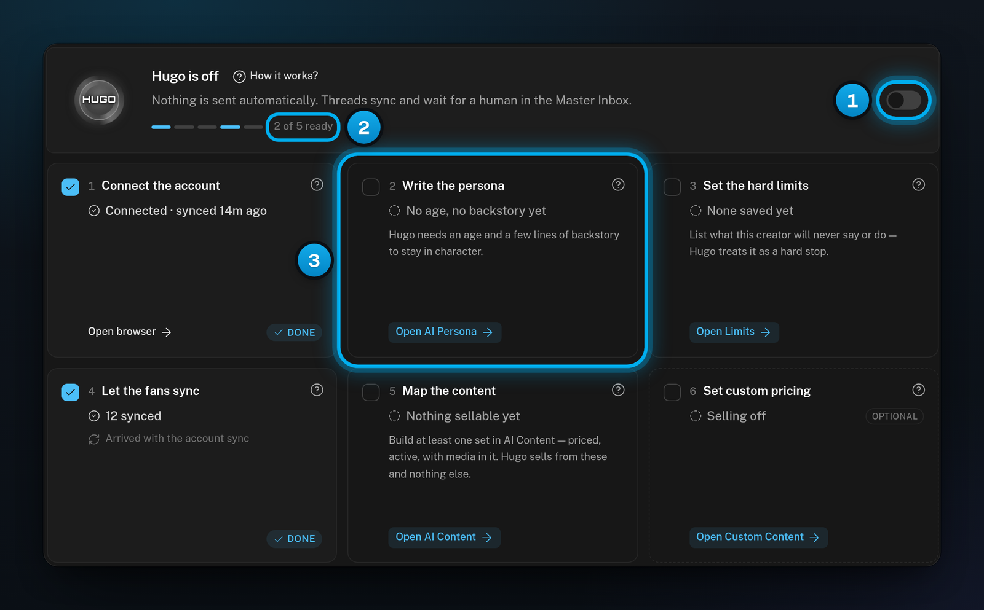984x610 pixels.
Task: Click the dashed circle beside Selling off
Action: [696, 416]
